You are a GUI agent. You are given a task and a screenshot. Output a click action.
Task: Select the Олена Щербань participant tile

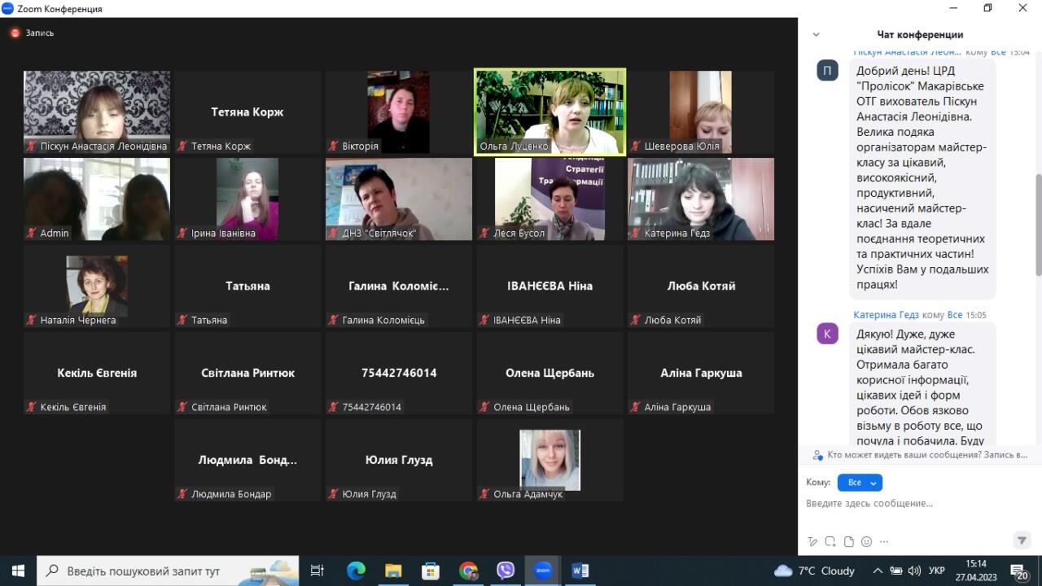click(550, 373)
